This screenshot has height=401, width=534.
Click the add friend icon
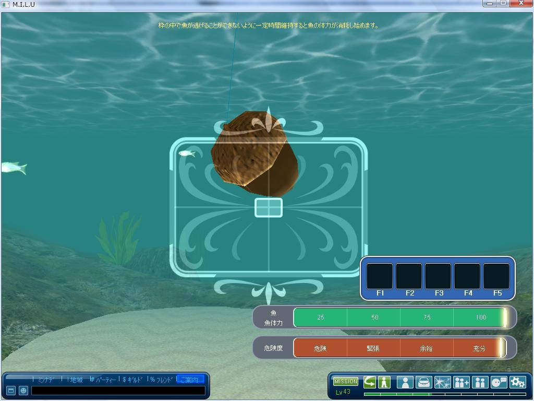tap(462, 382)
